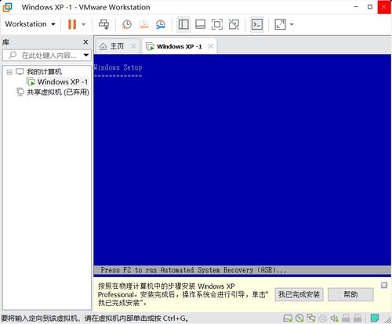The image size is (392, 324).
Task: Pause the virtual machine with orange pause icon
Action: (72, 24)
